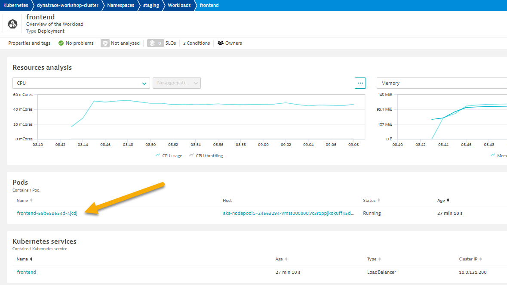This screenshot has width=507, height=285.
Task: Sort pods by Name column arrows
Action: [31, 201]
